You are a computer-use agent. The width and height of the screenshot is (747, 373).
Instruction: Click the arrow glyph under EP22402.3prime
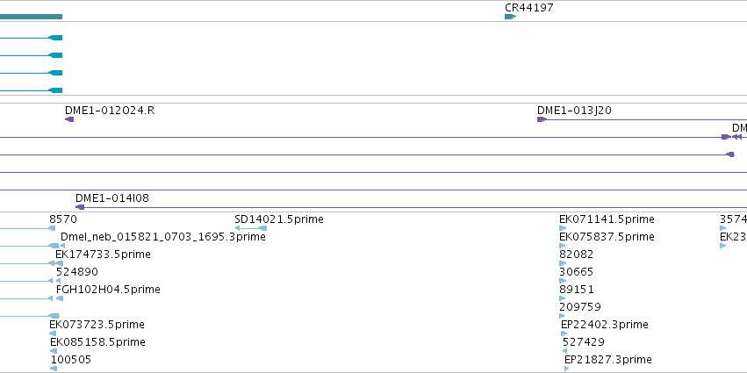click(564, 334)
